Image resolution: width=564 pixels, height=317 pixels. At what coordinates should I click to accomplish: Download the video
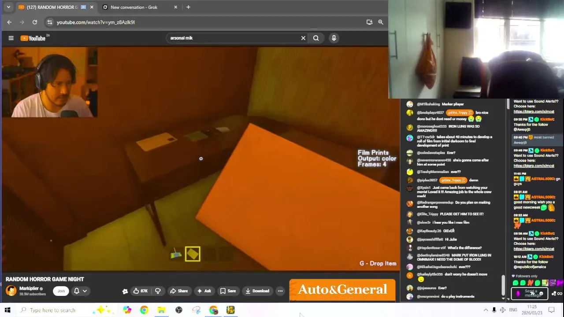(x=257, y=291)
